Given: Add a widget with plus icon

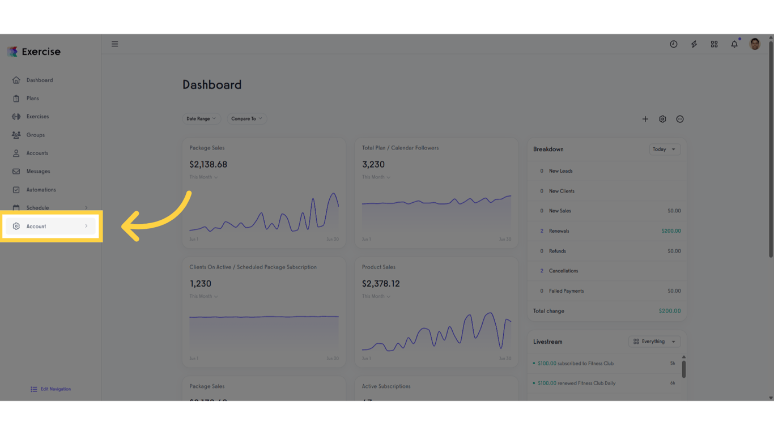Looking at the screenshot, I should 645,119.
